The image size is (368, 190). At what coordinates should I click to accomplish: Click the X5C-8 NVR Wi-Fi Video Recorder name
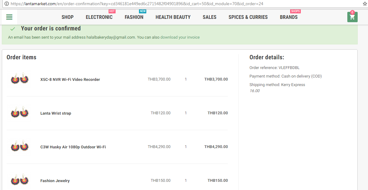point(70,80)
